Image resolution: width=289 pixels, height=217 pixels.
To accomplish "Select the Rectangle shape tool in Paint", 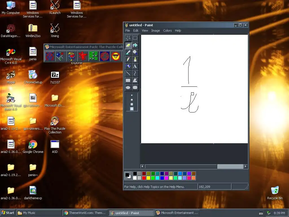I will point(128,80).
